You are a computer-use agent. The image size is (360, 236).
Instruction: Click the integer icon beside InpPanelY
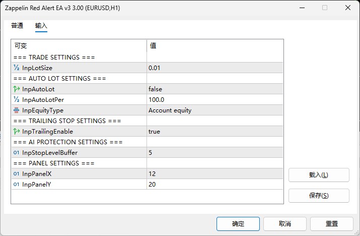pyautogui.click(x=16, y=184)
